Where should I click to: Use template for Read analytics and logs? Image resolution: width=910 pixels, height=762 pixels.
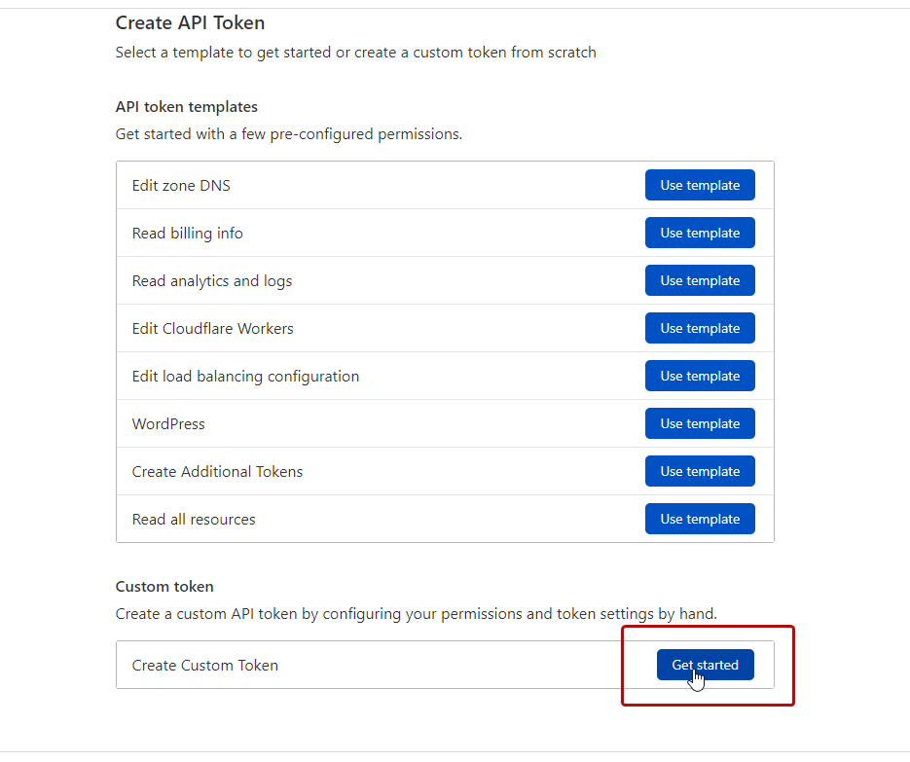700,280
